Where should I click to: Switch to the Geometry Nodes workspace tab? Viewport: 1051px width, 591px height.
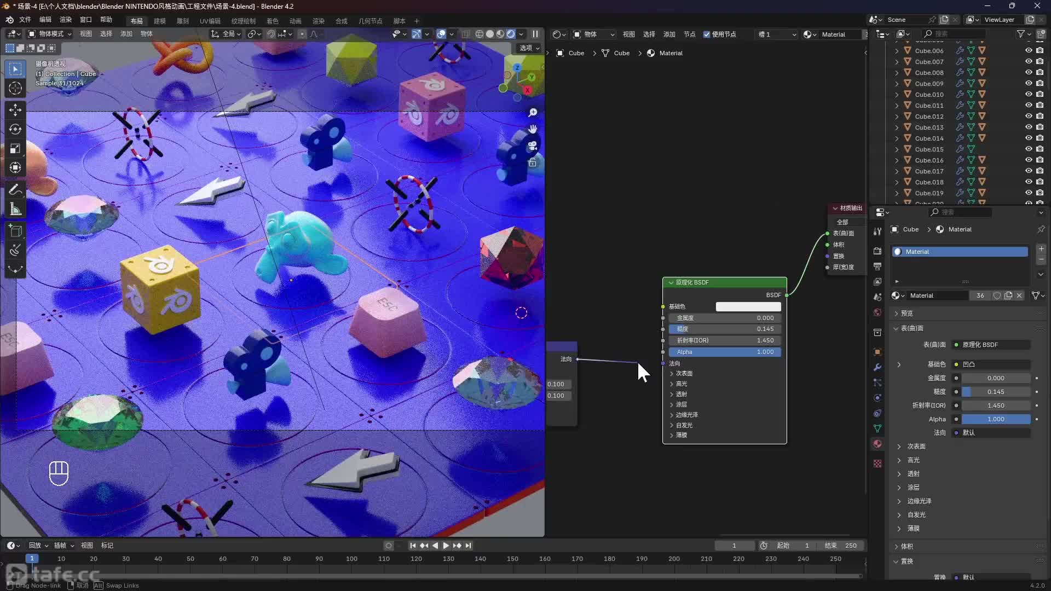click(371, 21)
